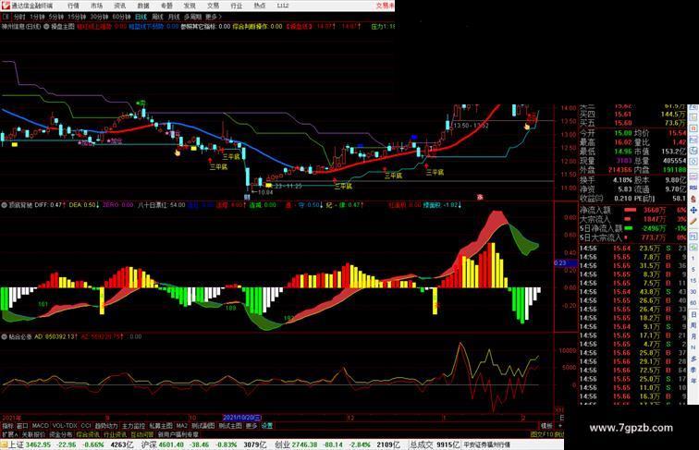Open the 资讯 menu
This screenshot has width=699, height=450.
point(119,6)
